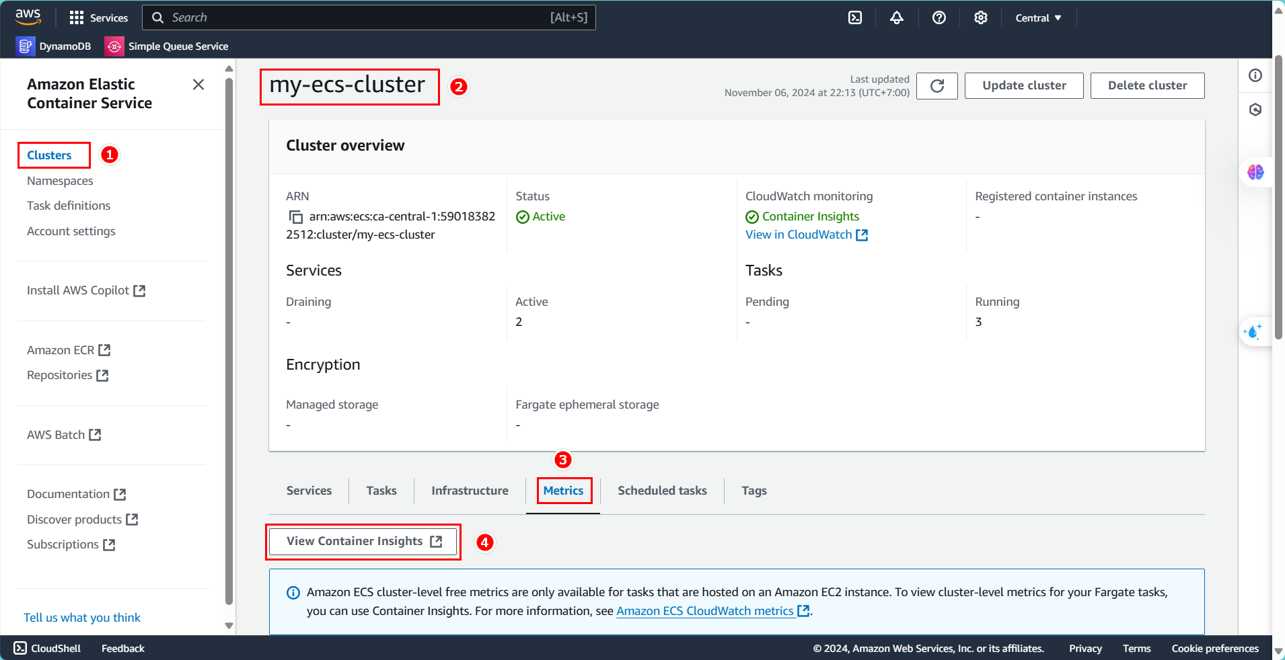Click sidebar scrollbar up arrow
Image resolution: width=1285 pixels, height=660 pixels.
229,69
